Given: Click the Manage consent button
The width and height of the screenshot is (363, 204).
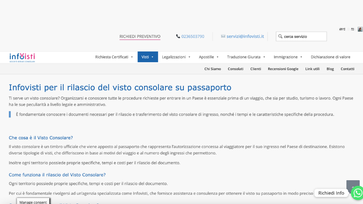Looking at the screenshot, I should 33,202.
